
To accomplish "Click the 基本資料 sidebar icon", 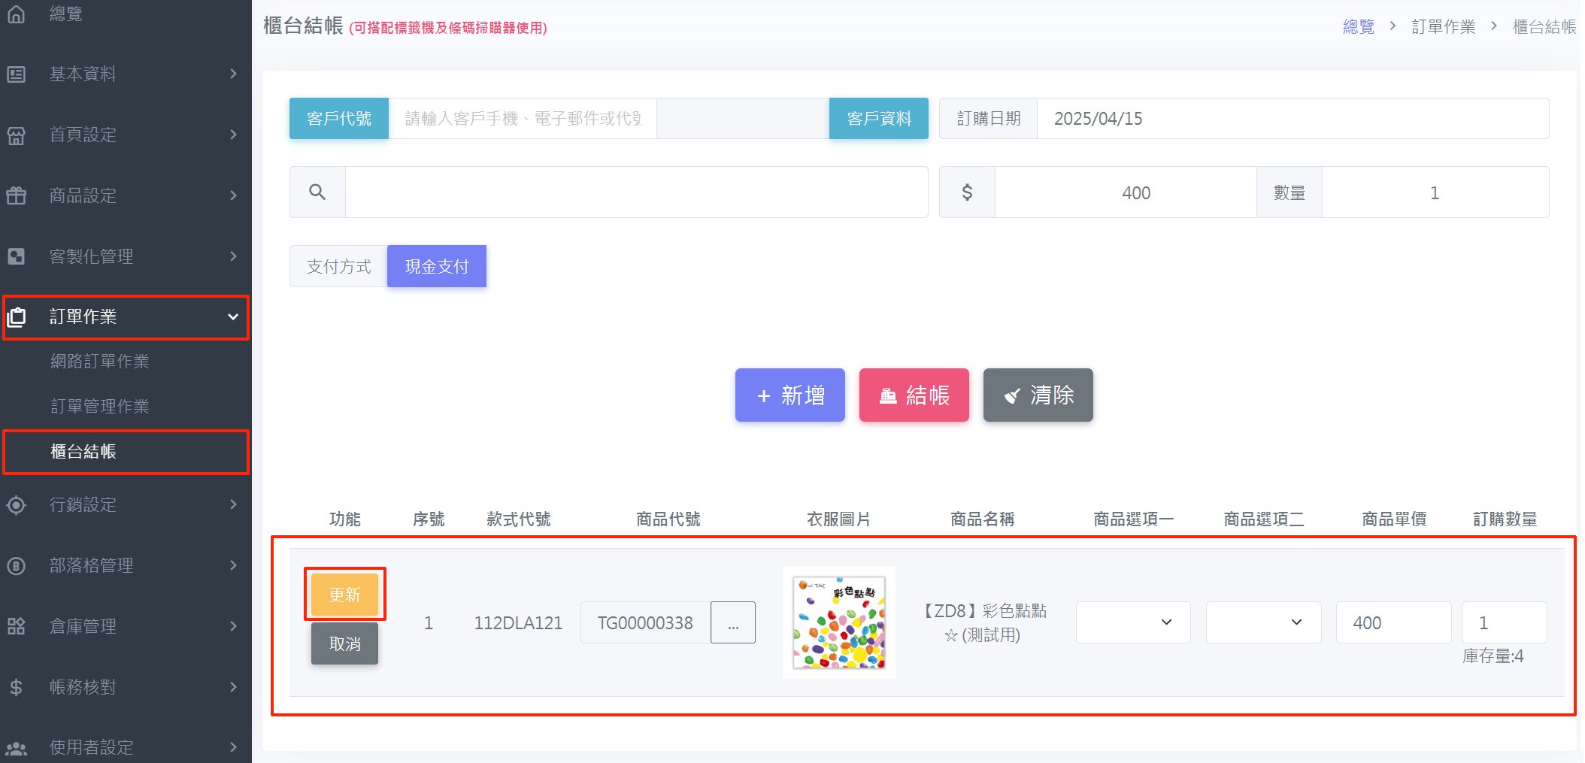I will pyautogui.click(x=16, y=74).
